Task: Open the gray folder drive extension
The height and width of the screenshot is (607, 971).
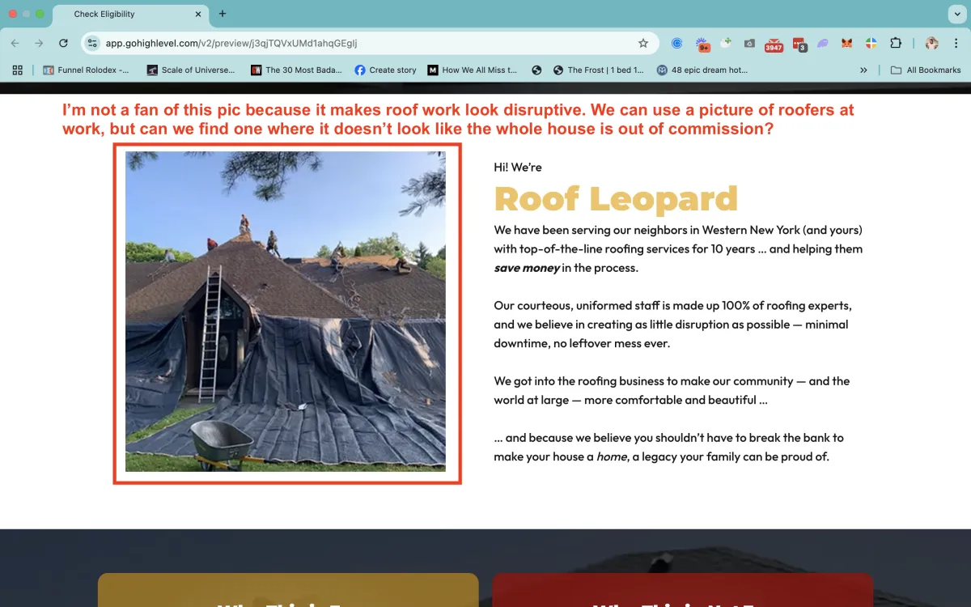Action: click(x=750, y=43)
